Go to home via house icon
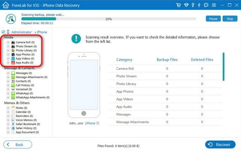The width and height of the screenshot is (241, 151). pyautogui.click(x=6, y=5)
